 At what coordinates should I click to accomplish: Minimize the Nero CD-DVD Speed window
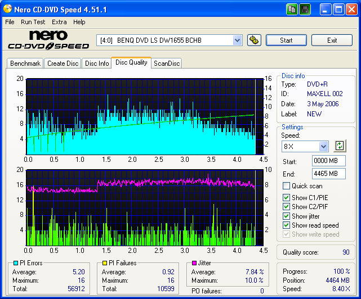(x=326, y=10)
